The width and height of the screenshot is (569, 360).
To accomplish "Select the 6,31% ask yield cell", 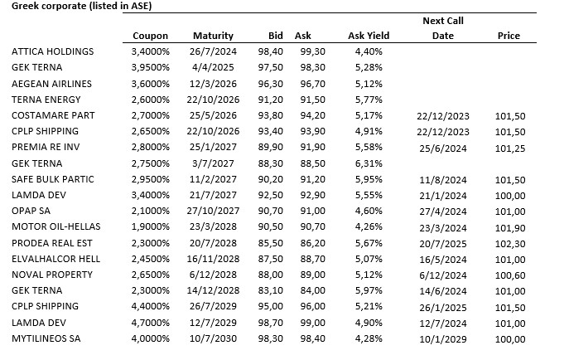I will coord(369,163).
